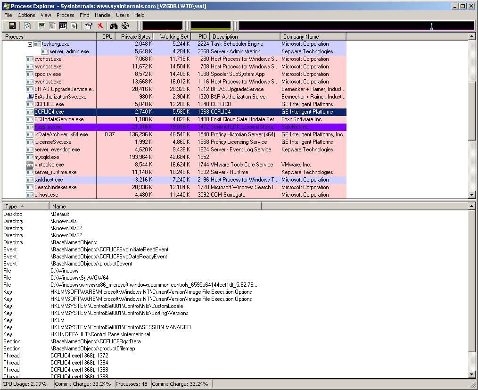Screen dimensions: 478x390
Task: Click the Save toolbar icon
Action: [x=12, y=26]
